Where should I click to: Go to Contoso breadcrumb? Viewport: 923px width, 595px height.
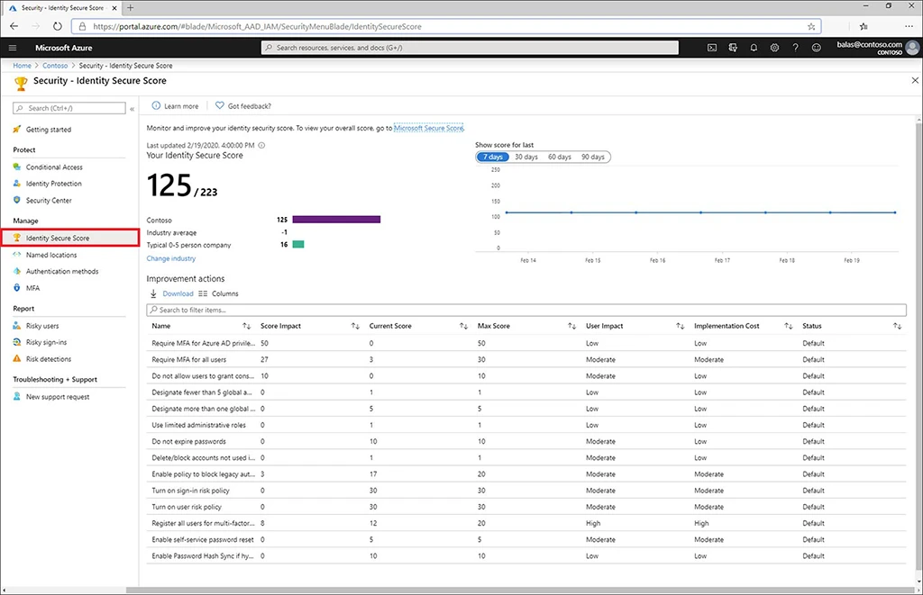(x=55, y=66)
